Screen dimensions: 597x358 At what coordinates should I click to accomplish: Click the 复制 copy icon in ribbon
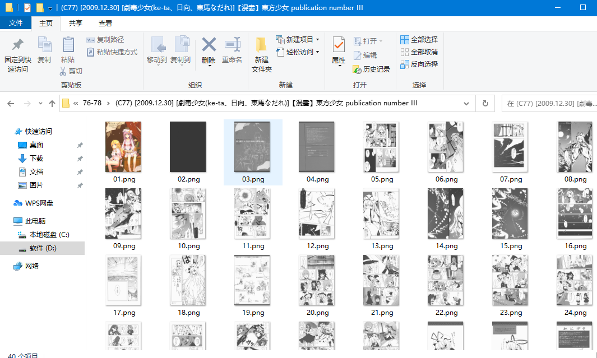(44, 45)
